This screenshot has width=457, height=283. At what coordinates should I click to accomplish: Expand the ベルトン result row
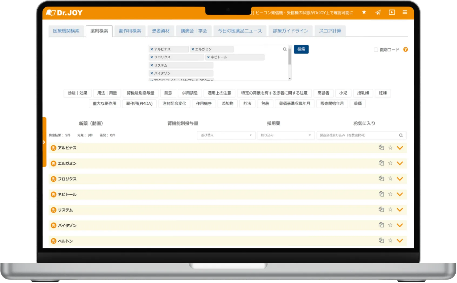[x=400, y=241]
